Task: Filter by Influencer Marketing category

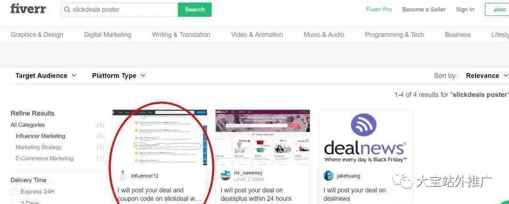Action: pos(40,136)
